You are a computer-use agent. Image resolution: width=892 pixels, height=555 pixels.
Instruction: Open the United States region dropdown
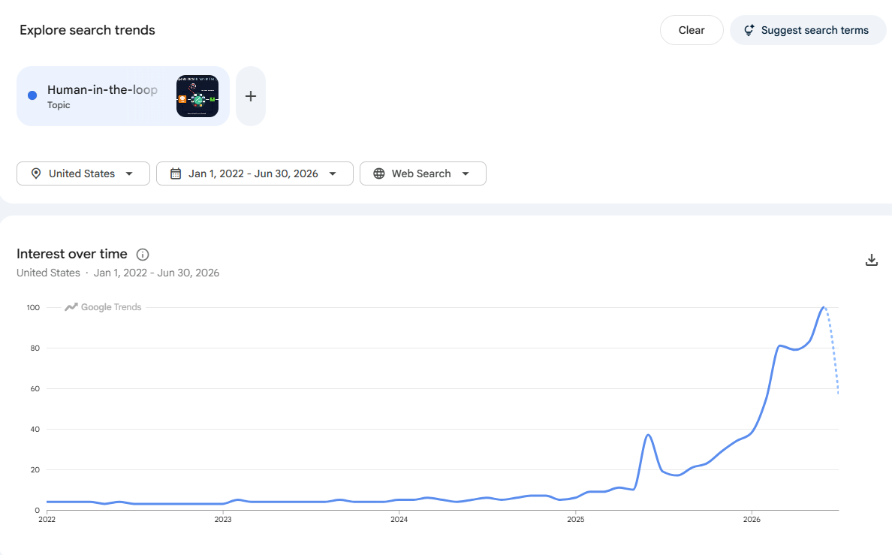point(83,173)
